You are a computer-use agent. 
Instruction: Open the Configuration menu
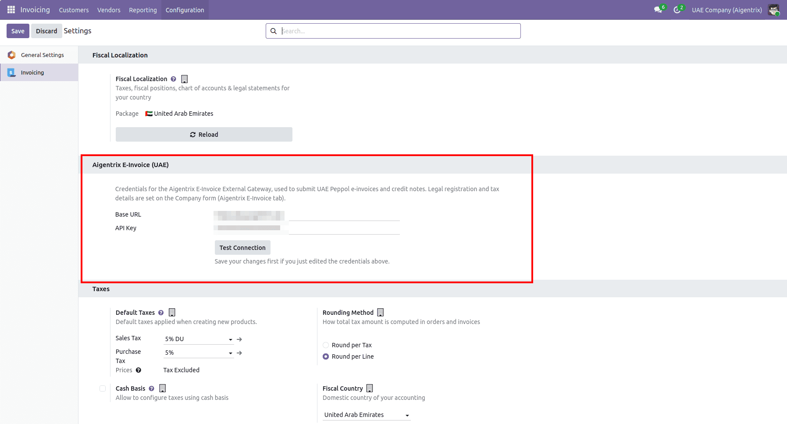coord(185,10)
